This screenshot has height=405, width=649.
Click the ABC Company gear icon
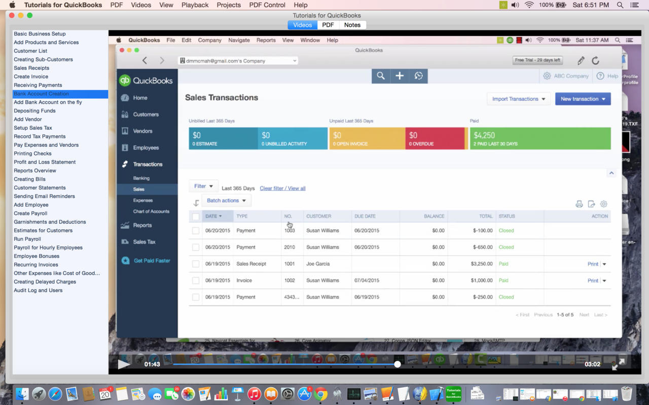tap(547, 76)
